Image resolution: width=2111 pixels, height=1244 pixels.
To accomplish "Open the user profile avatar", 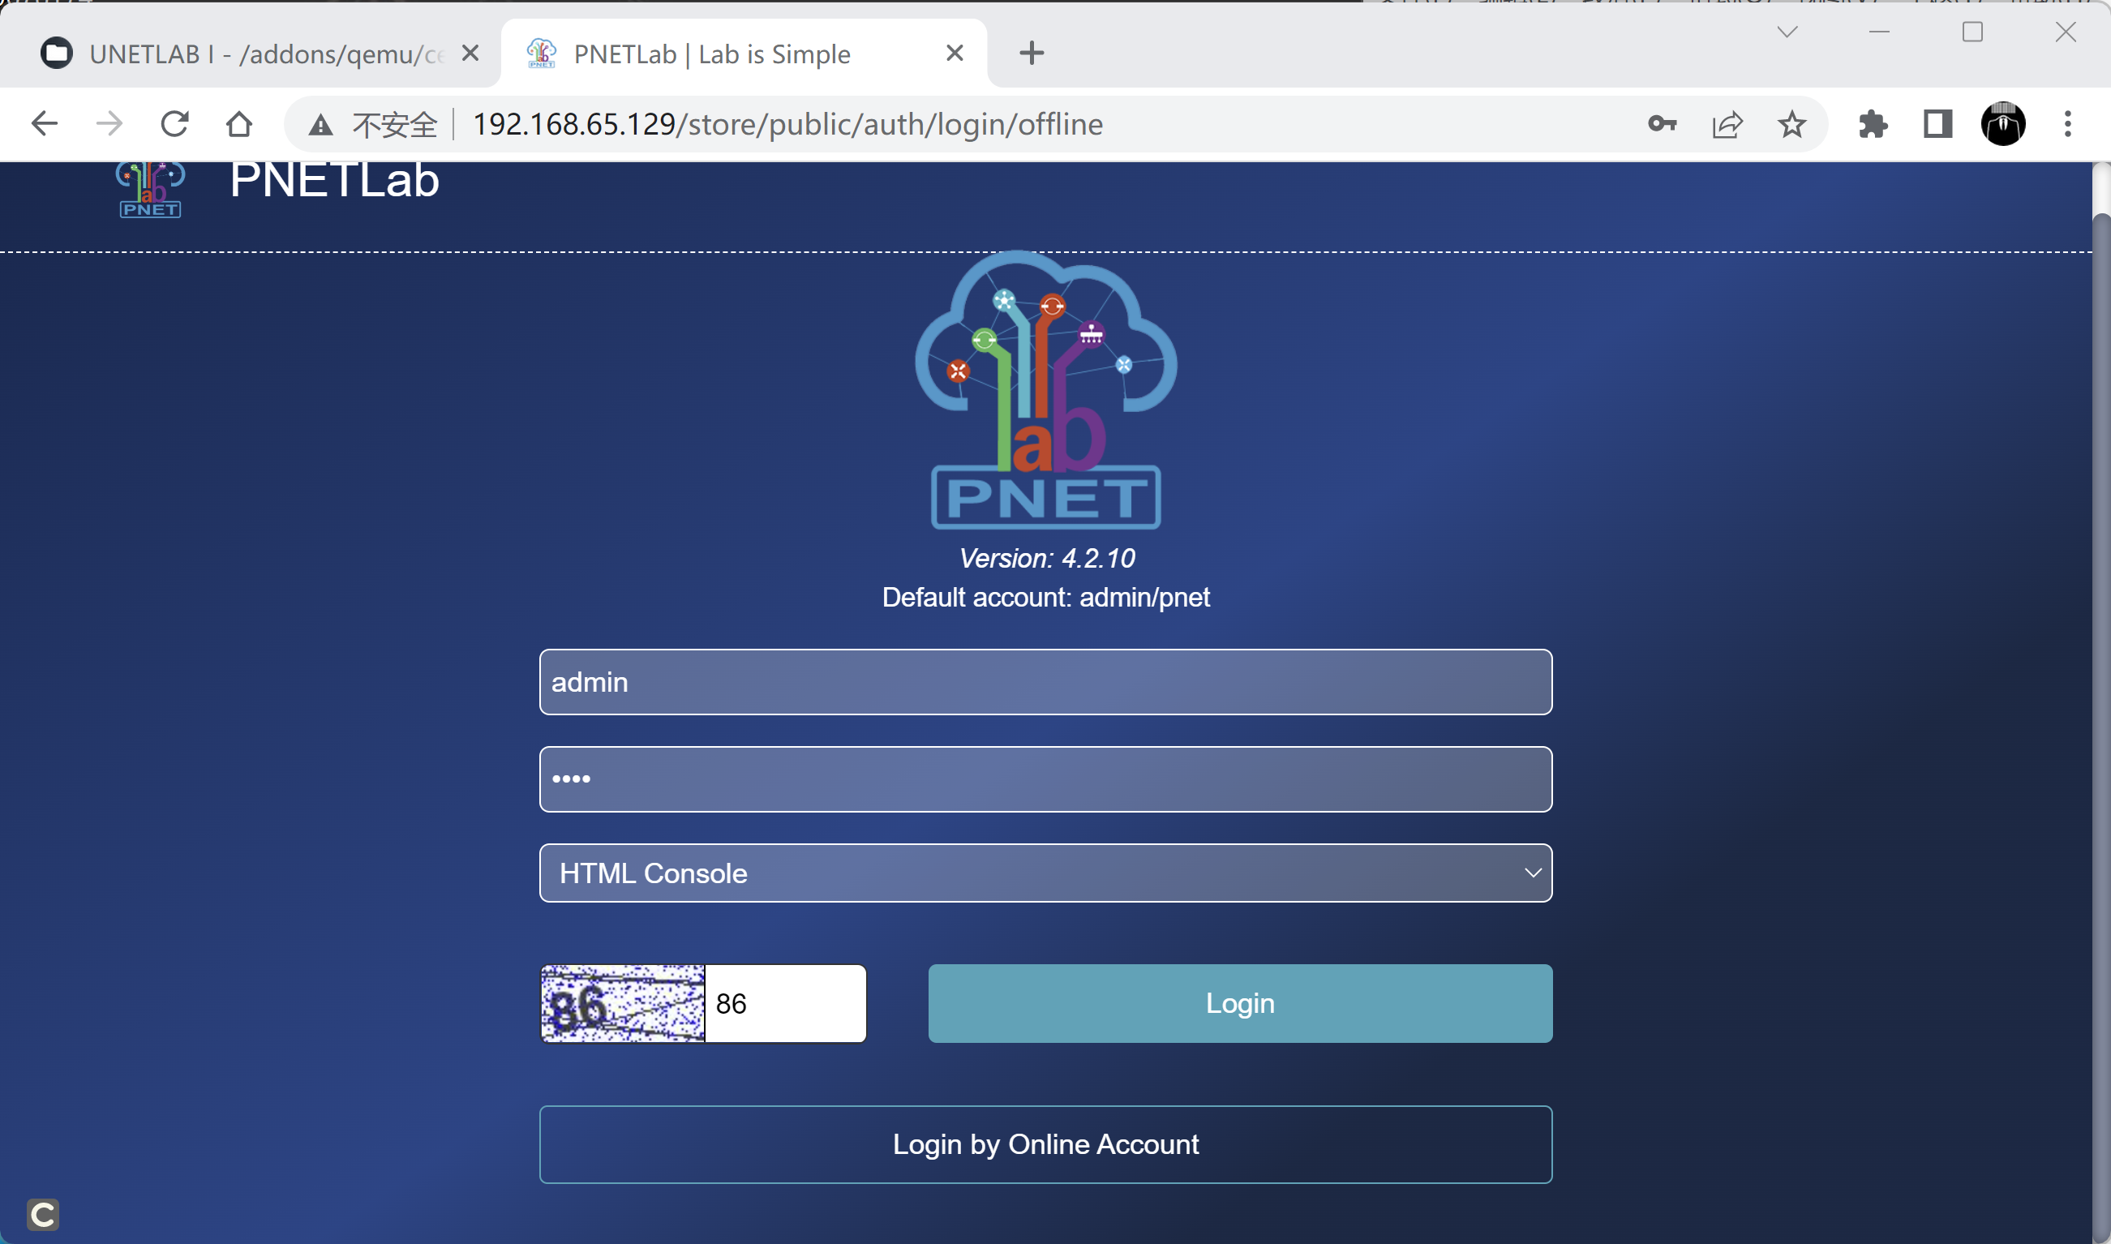I will tap(2003, 124).
